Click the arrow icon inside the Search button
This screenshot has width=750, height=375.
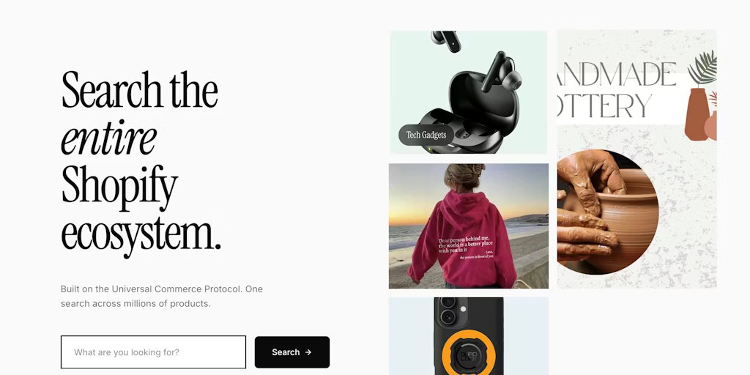click(308, 352)
